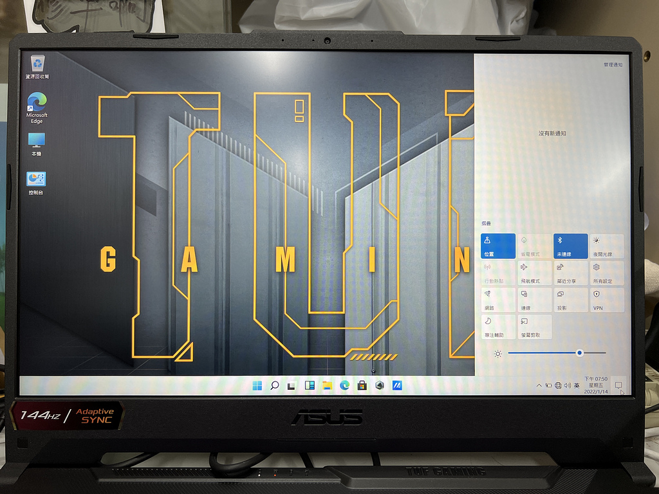Open 連線 (Connect) quick action tile
This screenshot has width=659, height=494.
click(535, 300)
